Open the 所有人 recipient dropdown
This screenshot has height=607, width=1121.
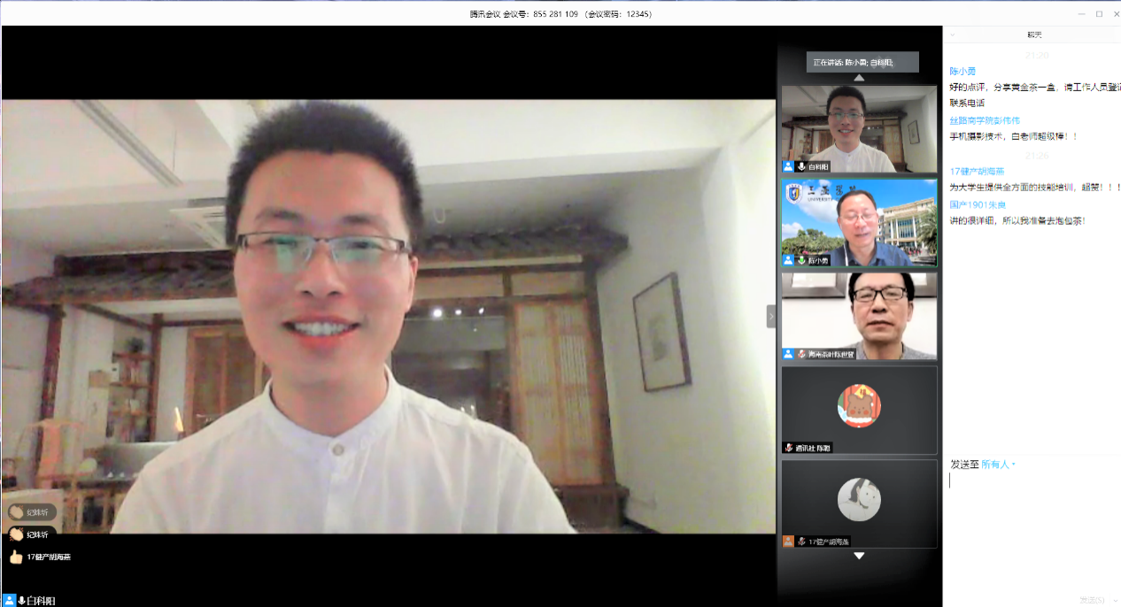tap(998, 465)
